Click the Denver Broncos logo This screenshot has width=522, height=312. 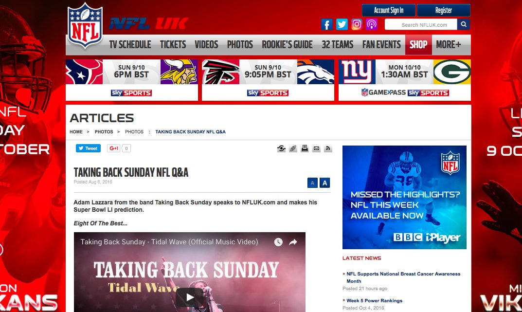[316, 72]
